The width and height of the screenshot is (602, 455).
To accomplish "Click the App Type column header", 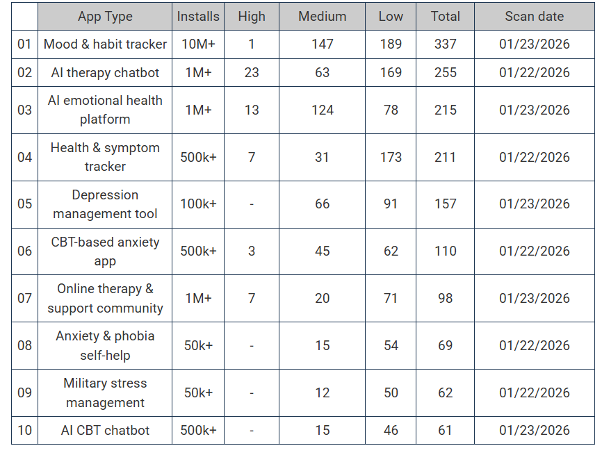I will [x=105, y=17].
